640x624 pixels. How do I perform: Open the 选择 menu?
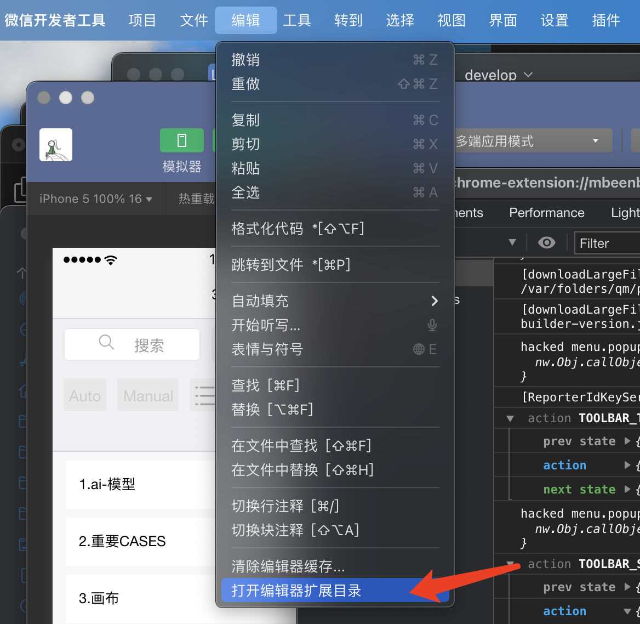point(400,20)
